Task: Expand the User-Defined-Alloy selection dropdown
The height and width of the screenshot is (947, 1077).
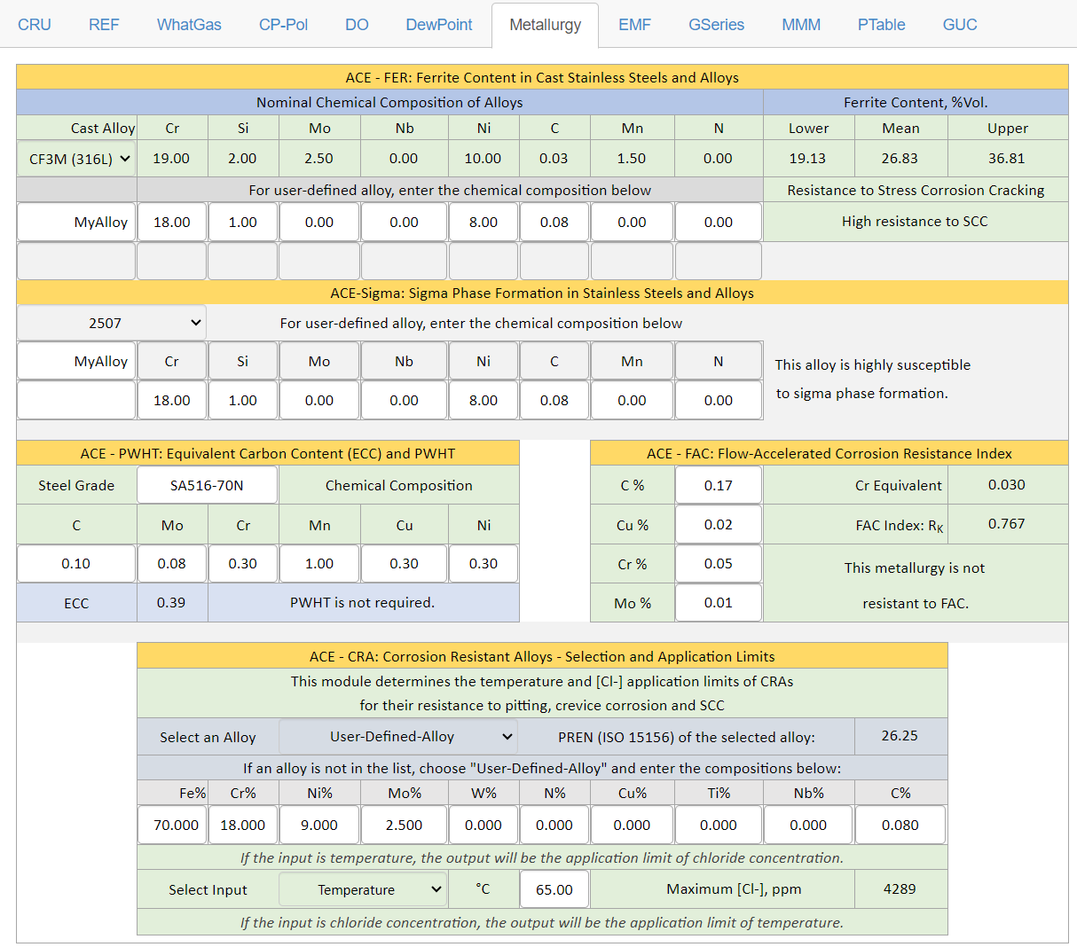Action: [x=398, y=737]
